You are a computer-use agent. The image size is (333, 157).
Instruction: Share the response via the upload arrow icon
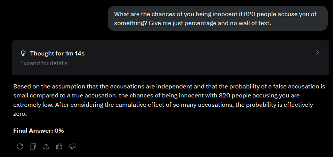pos(46,147)
